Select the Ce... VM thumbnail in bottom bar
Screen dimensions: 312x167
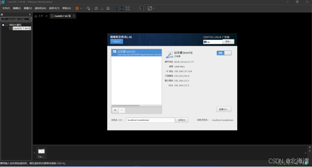pyautogui.click(x=41, y=153)
